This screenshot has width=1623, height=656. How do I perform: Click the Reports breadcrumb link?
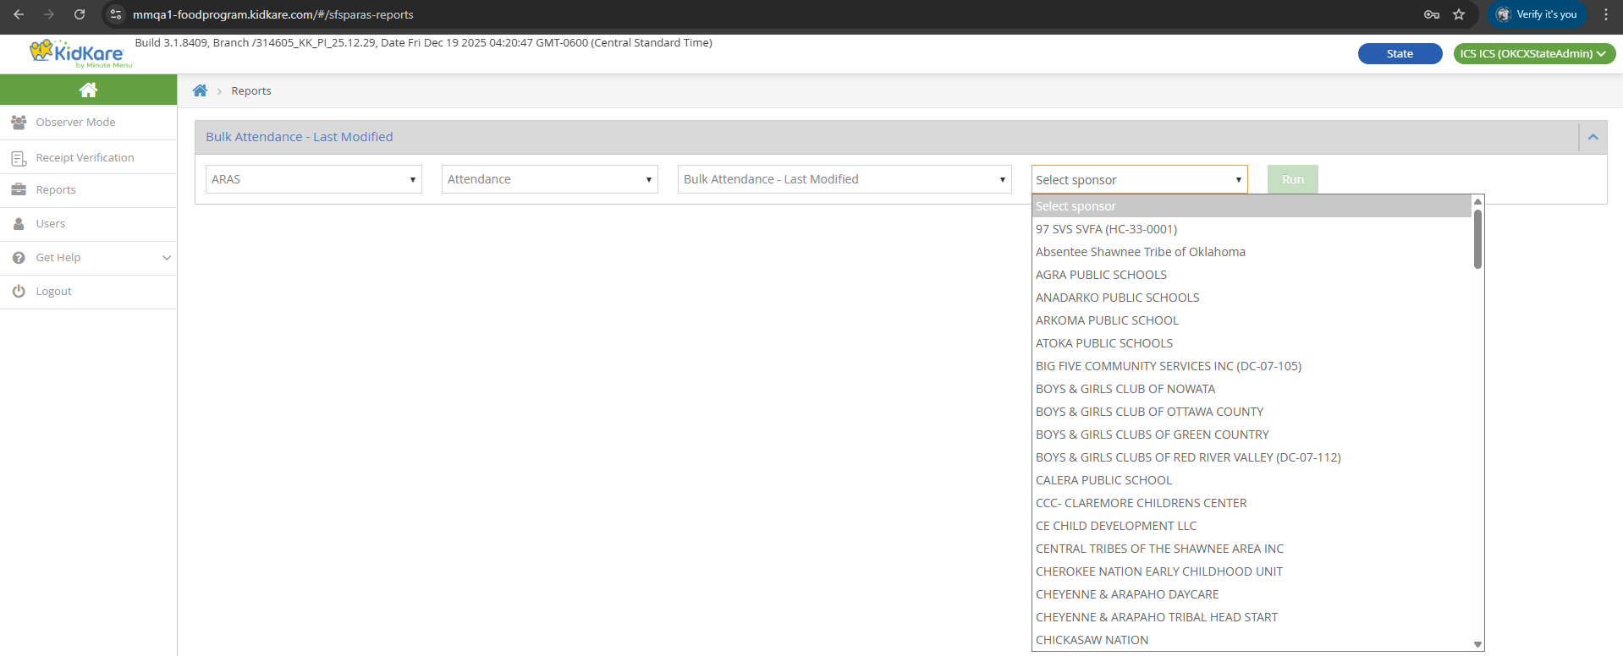[x=251, y=90]
